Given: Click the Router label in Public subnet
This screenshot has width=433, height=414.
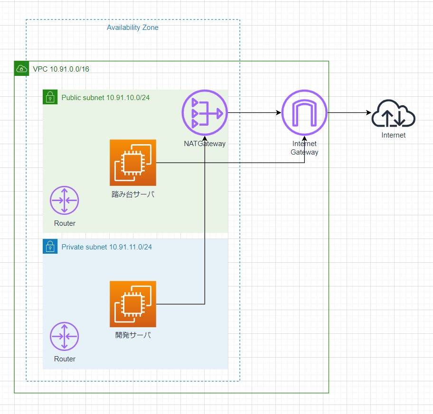Looking at the screenshot, I should pyautogui.click(x=65, y=223).
